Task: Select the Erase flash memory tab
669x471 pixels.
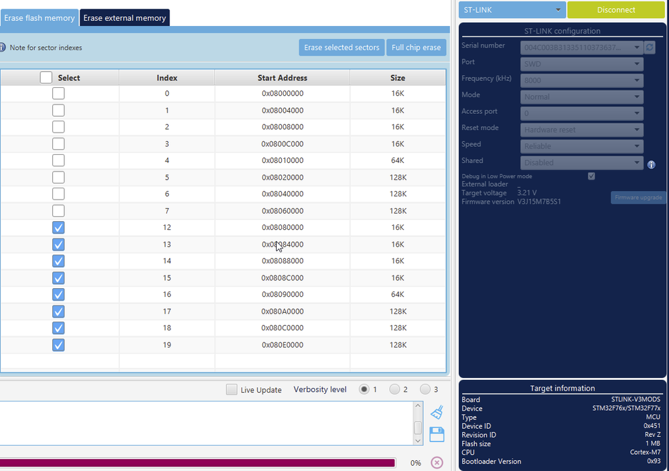Action: [40, 18]
